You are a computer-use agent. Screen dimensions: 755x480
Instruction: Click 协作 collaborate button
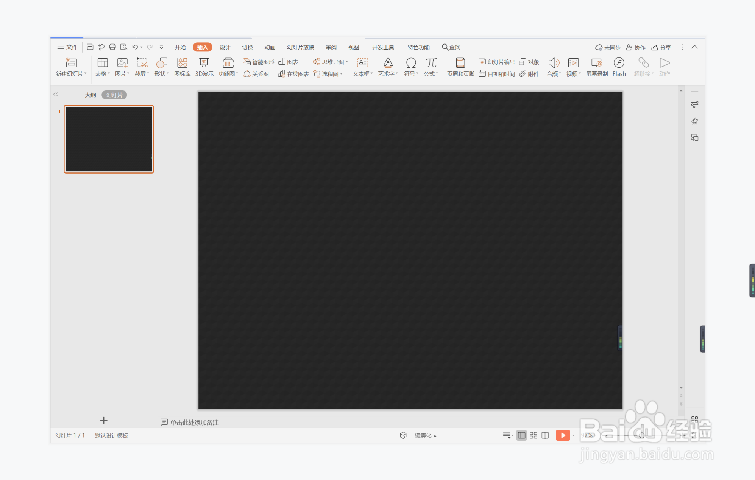(x=636, y=47)
